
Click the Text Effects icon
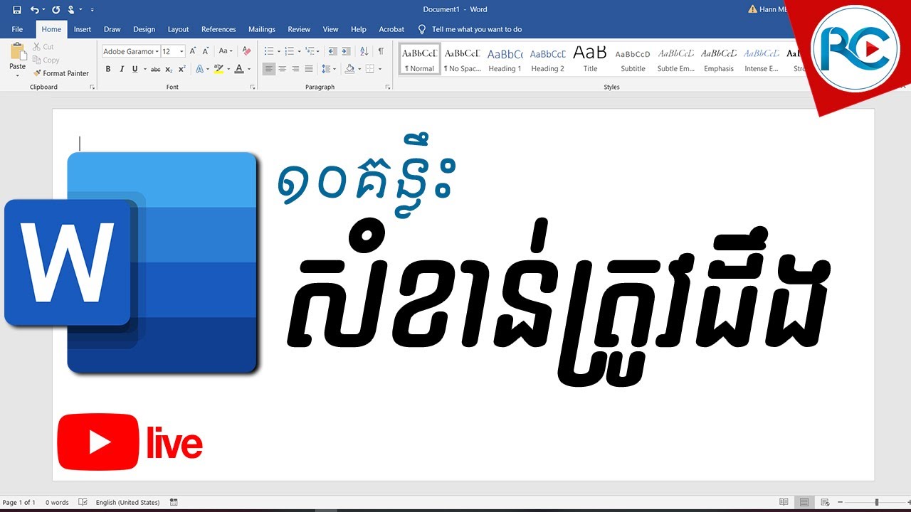click(x=199, y=69)
